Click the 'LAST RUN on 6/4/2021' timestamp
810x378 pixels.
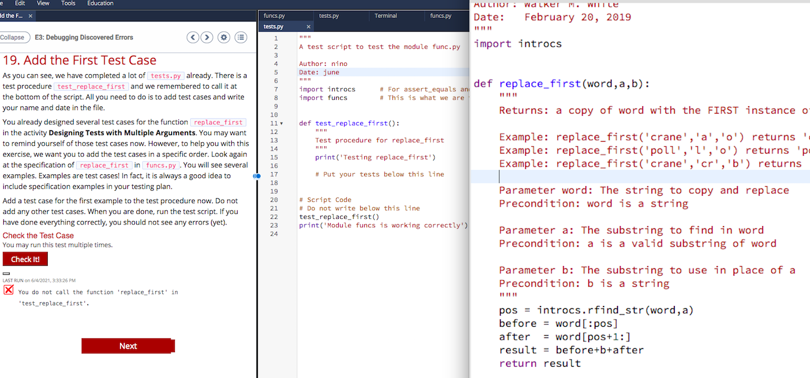(x=39, y=280)
